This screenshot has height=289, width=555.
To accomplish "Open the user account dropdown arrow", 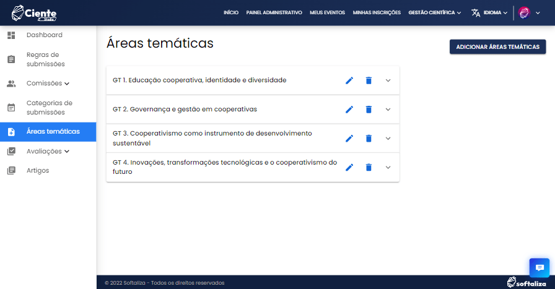I will pos(538,13).
